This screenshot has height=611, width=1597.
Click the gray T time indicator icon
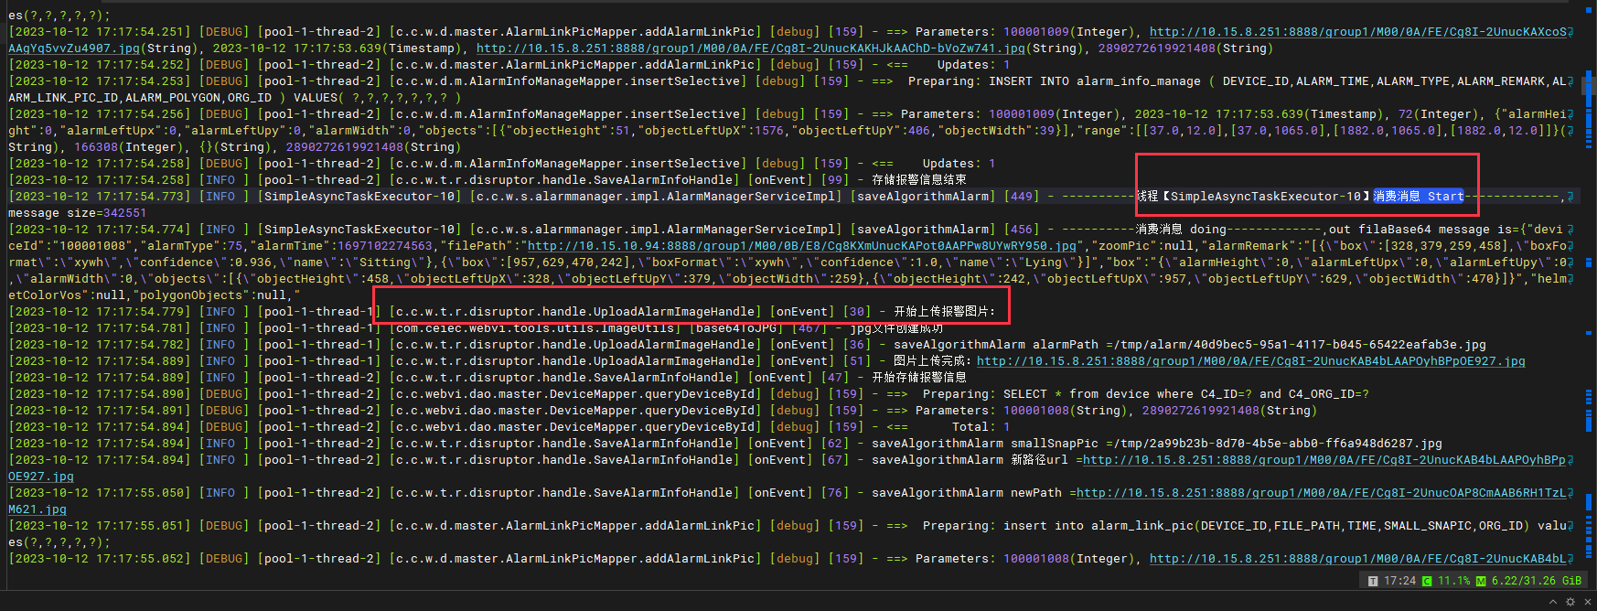(x=1373, y=581)
